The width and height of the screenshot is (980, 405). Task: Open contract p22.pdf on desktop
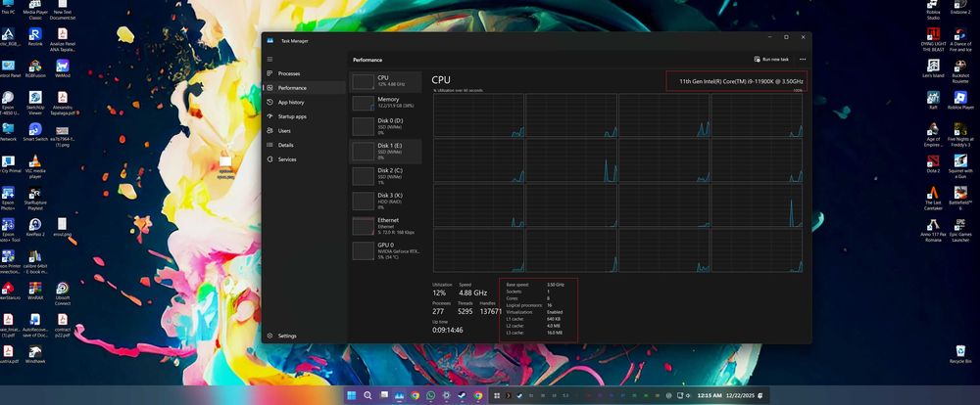click(x=63, y=325)
